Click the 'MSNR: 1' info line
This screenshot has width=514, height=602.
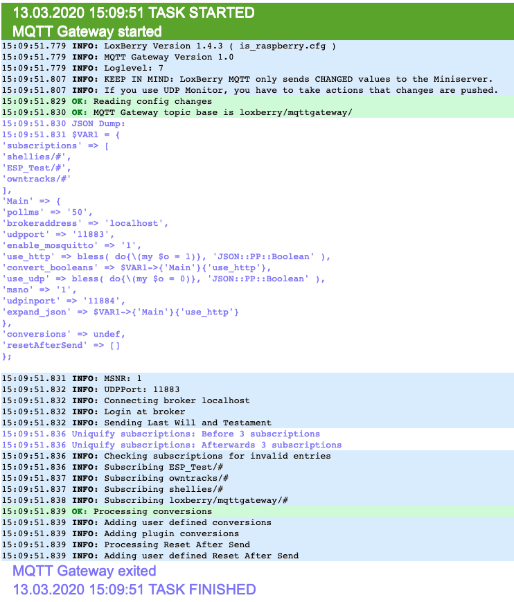(x=258, y=378)
